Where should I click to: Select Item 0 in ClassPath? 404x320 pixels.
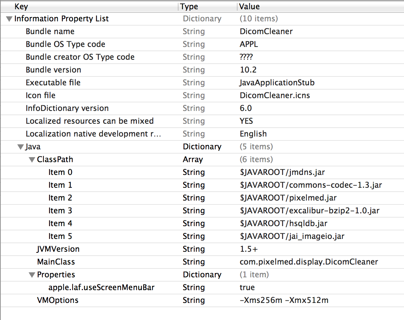[x=60, y=172]
